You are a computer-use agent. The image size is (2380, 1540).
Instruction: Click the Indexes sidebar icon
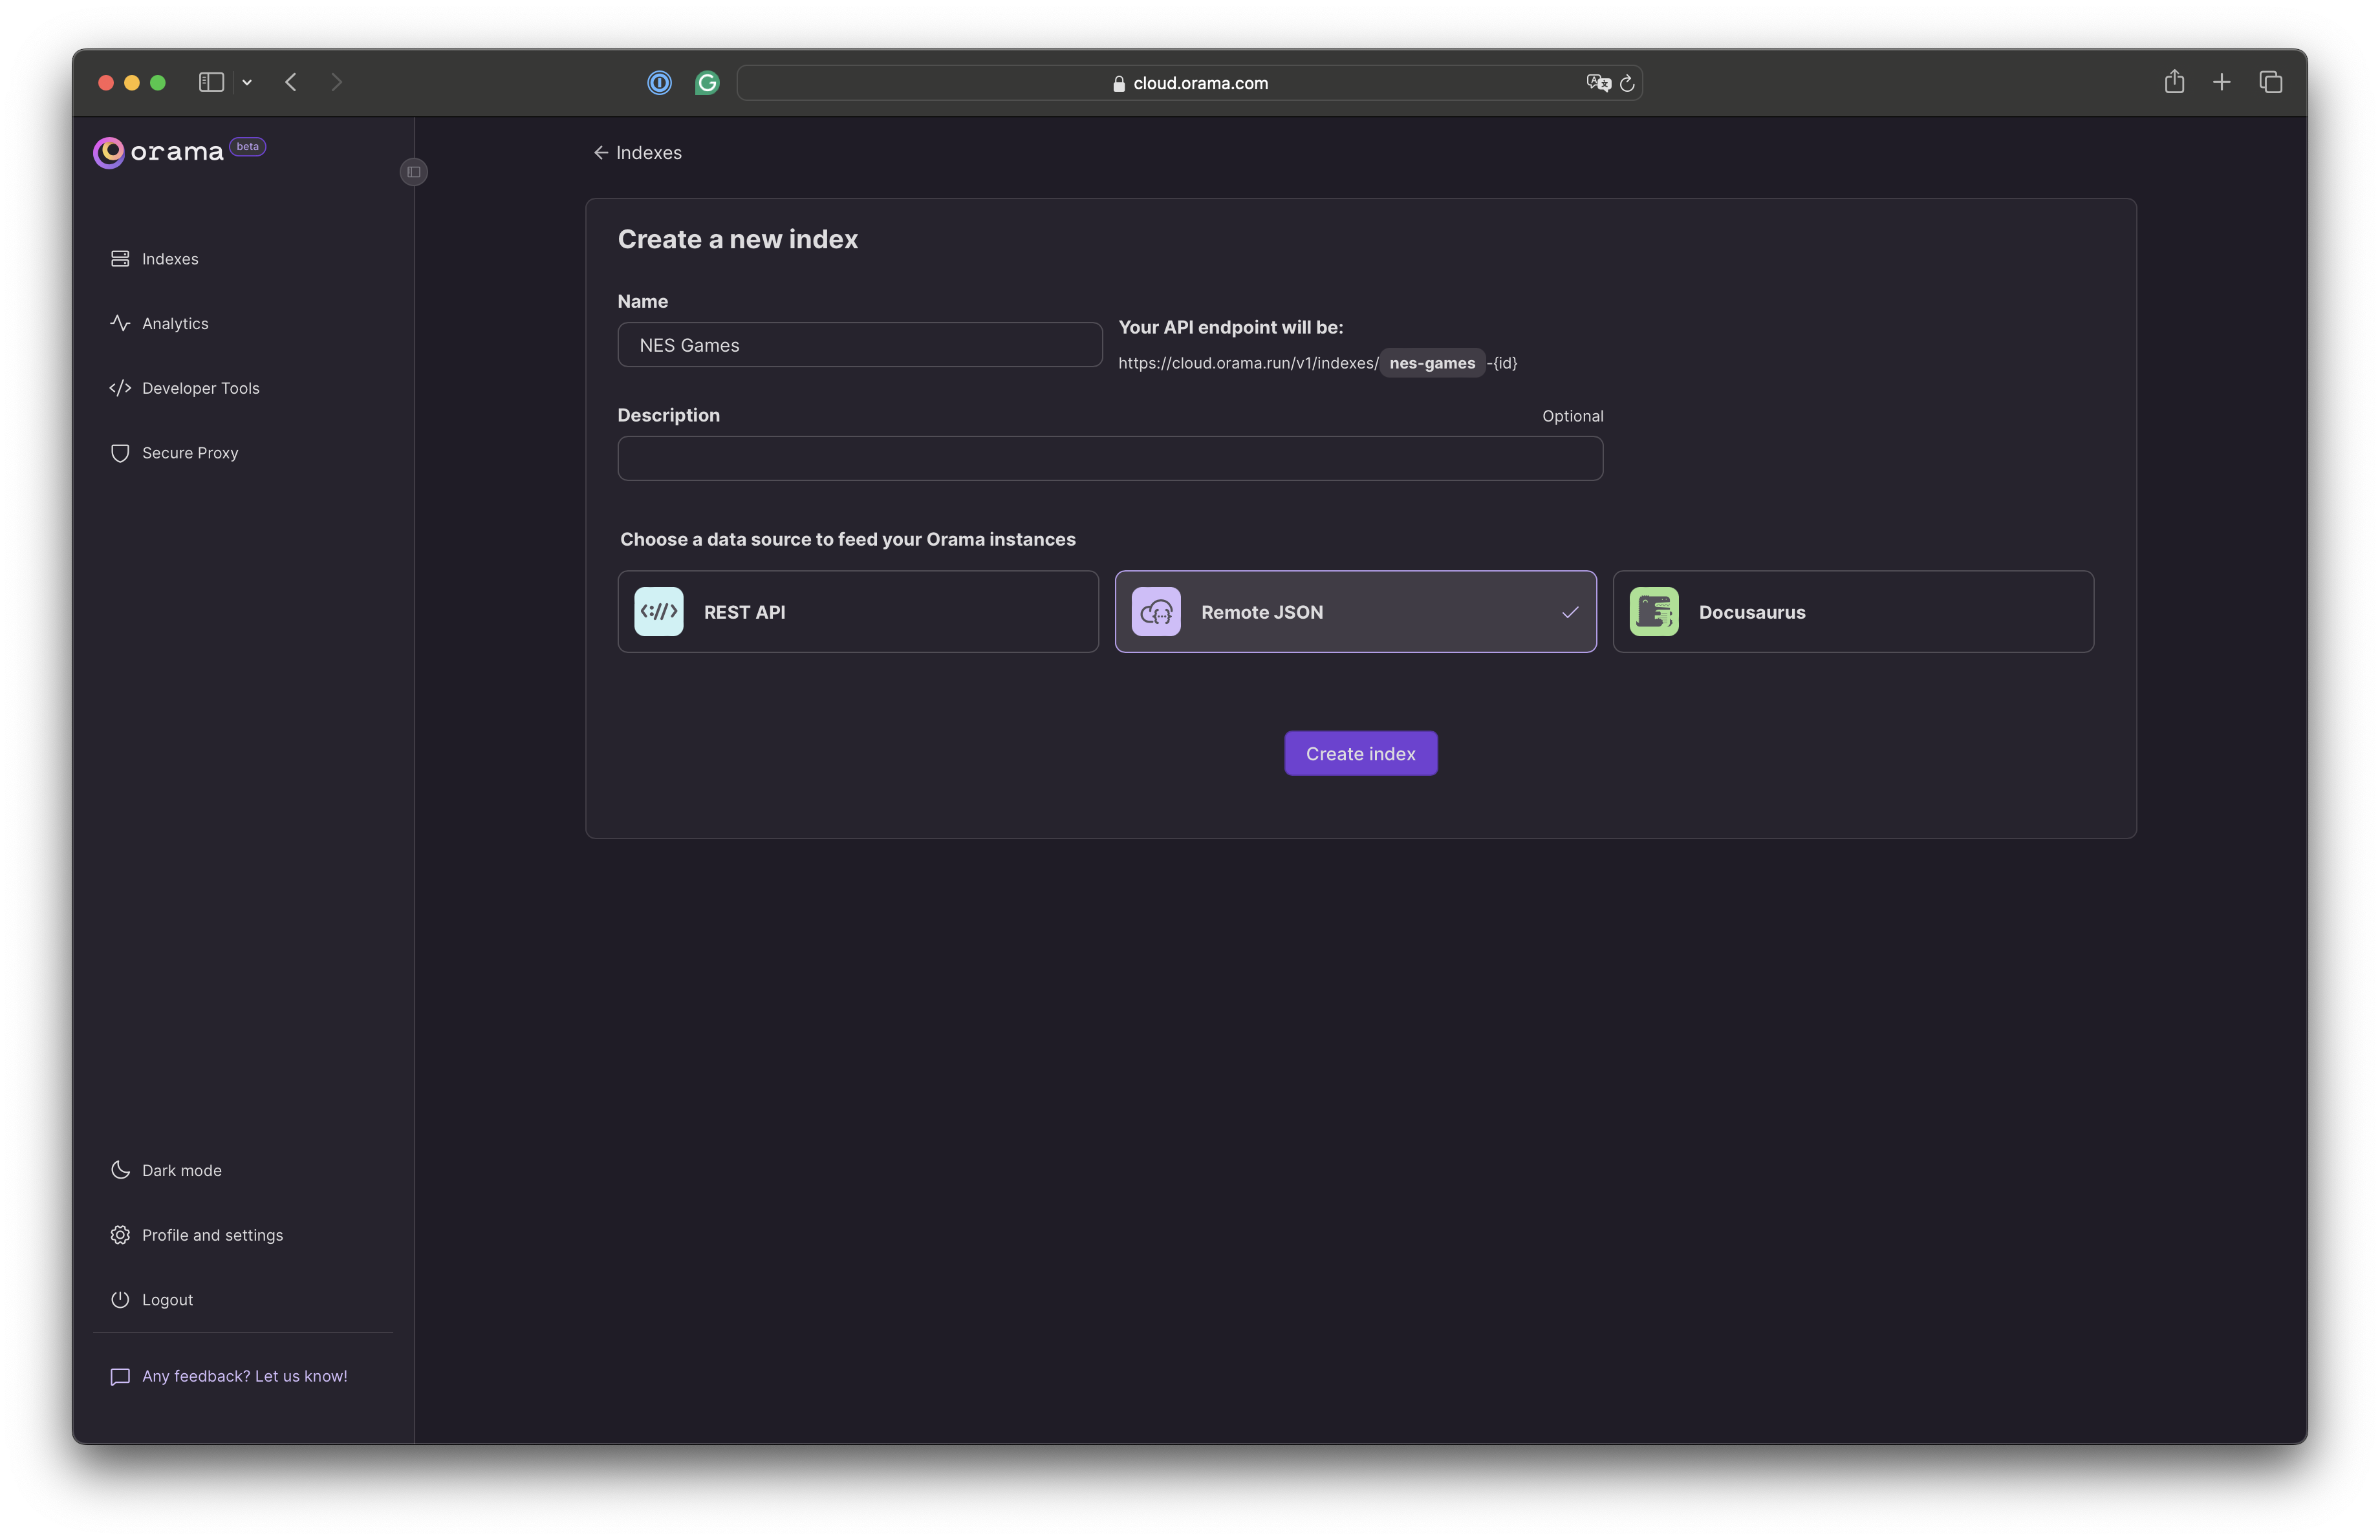(120, 259)
